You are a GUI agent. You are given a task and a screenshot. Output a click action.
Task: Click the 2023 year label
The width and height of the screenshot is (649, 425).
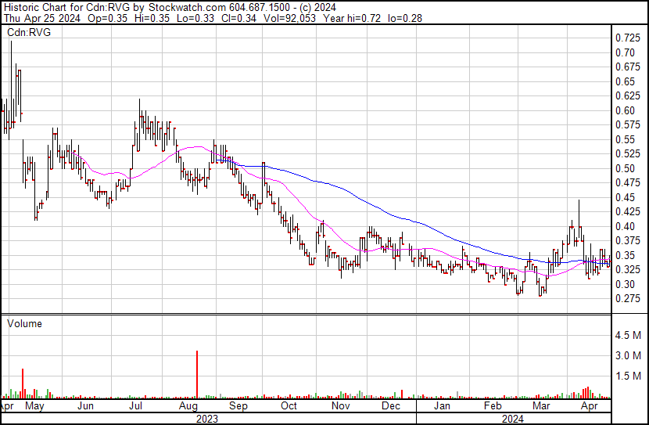[207, 419]
